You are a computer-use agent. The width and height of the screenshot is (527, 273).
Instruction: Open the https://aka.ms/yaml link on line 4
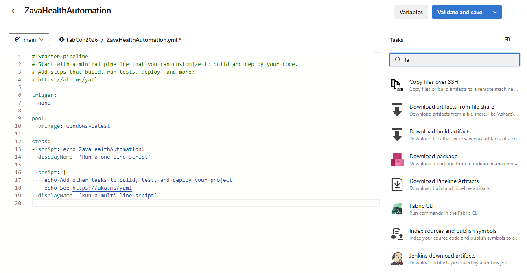pos(68,79)
